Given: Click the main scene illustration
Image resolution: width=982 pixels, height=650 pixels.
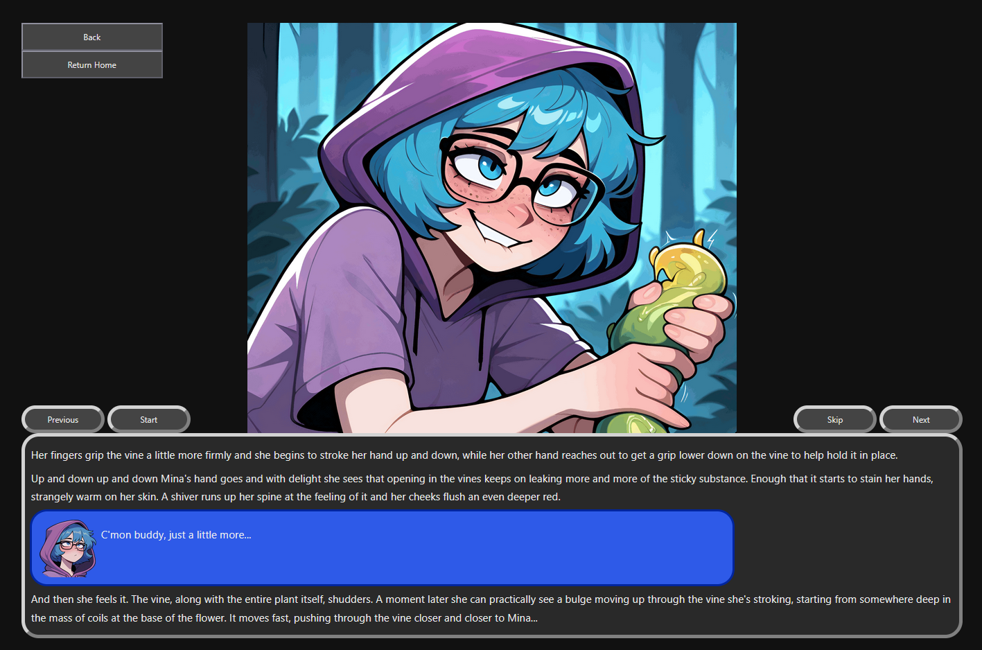Looking at the screenshot, I should pyautogui.click(x=492, y=228).
